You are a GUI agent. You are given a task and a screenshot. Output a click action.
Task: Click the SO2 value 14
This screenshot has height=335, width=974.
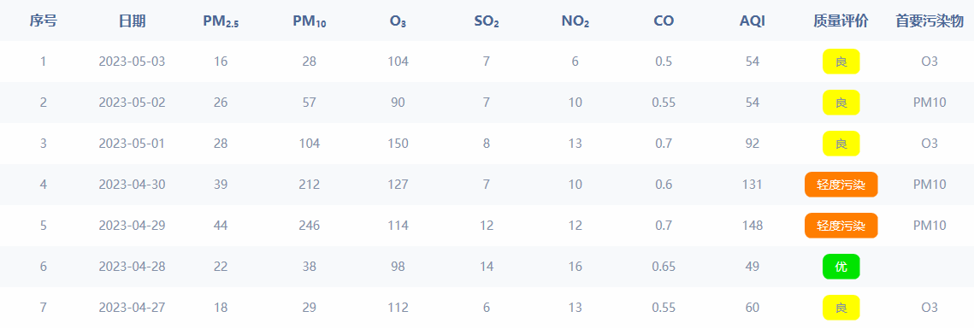[x=487, y=267]
